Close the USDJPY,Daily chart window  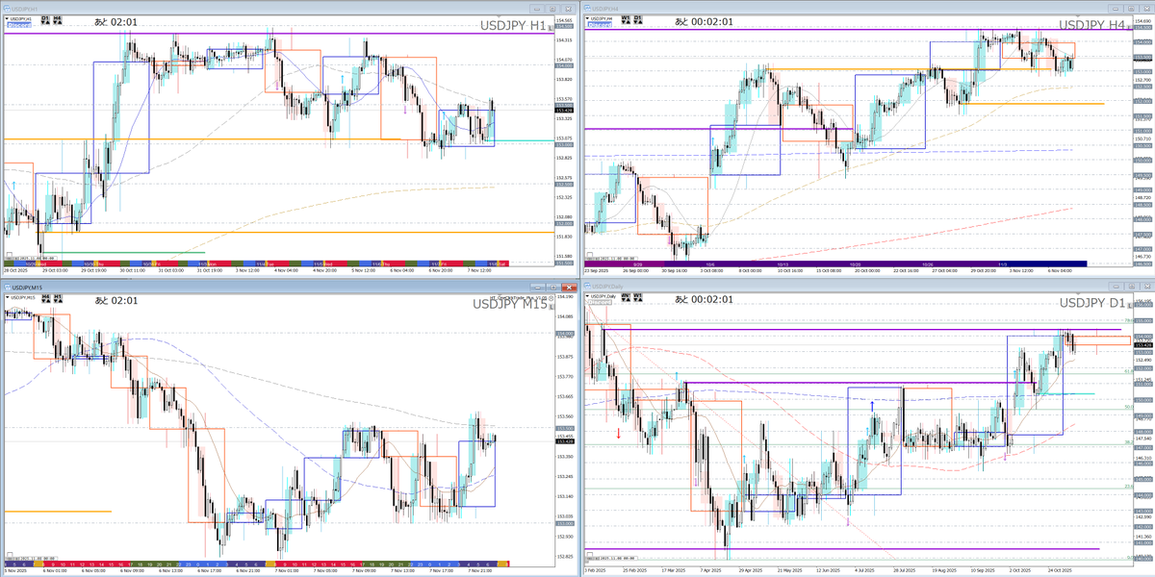1146,288
